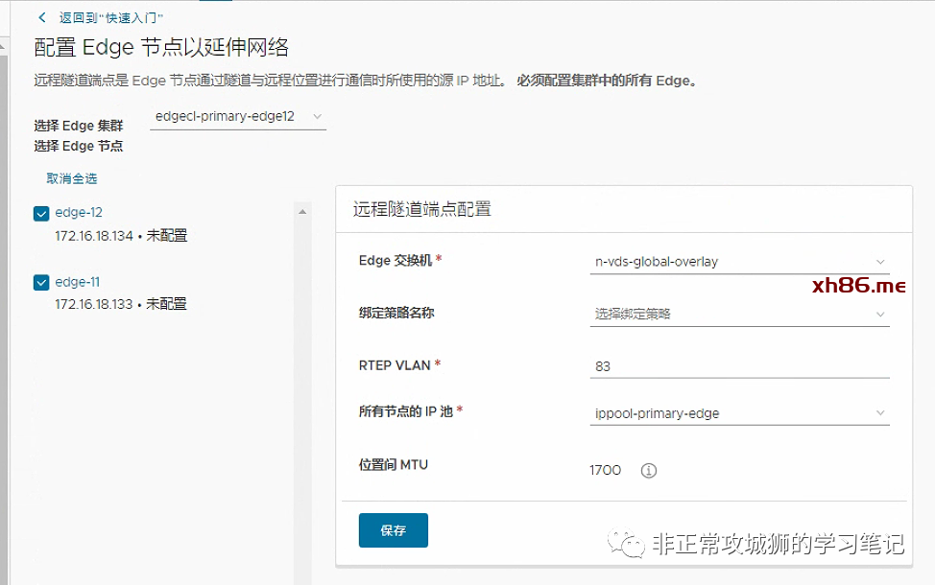Click the chevron on the 绑定策略名称 field
Screen dimensions: 935x585
tap(880, 314)
